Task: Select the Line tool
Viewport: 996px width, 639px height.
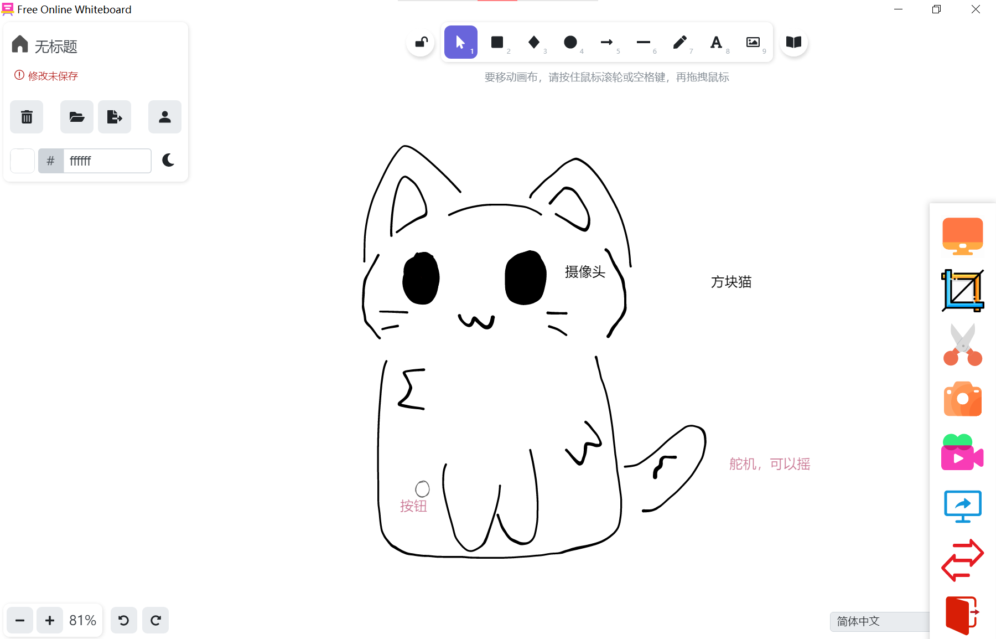Action: click(x=644, y=42)
